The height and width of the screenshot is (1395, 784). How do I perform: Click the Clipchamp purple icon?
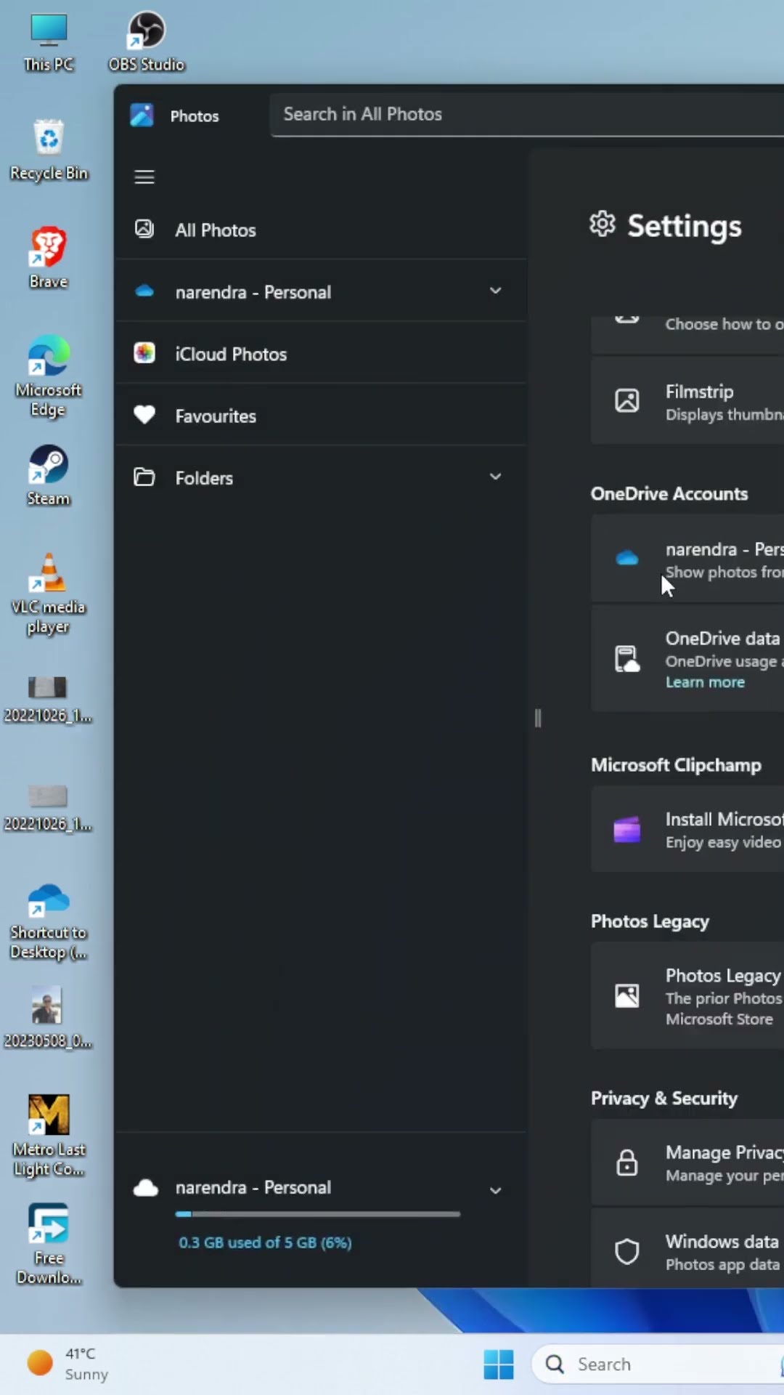tap(627, 829)
